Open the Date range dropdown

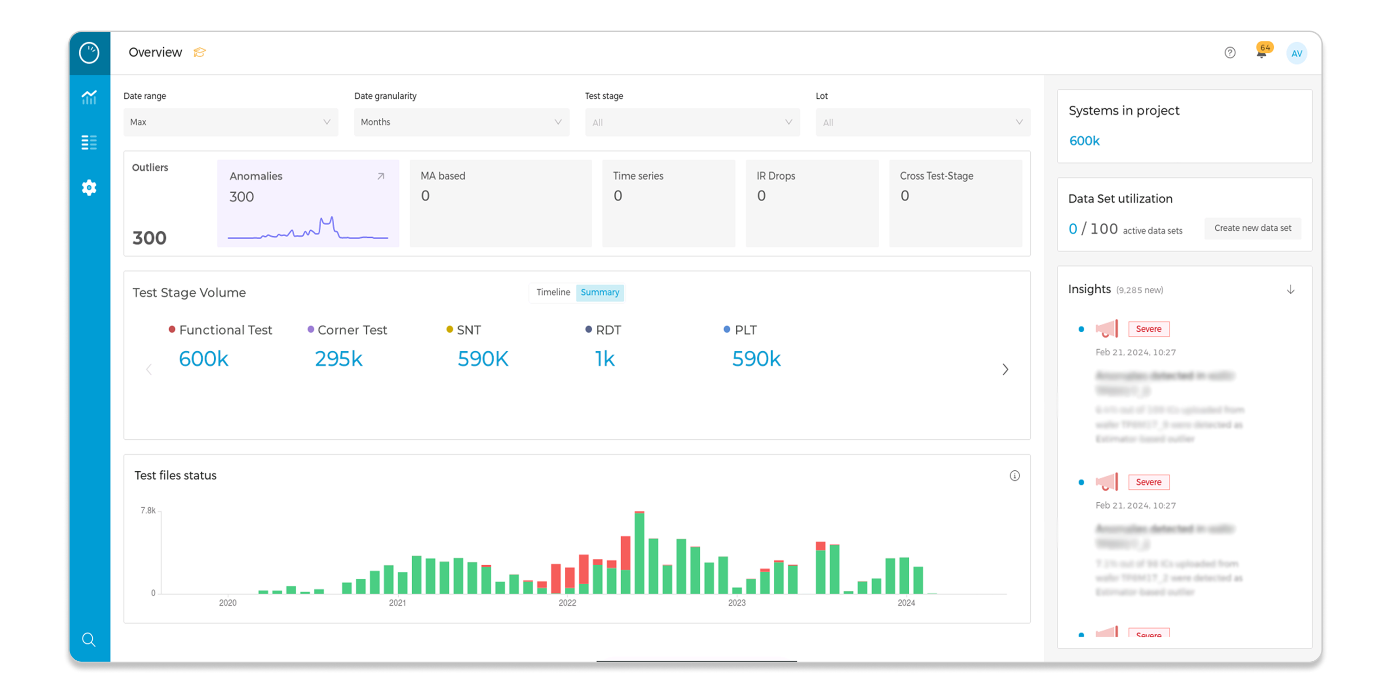[x=230, y=122]
